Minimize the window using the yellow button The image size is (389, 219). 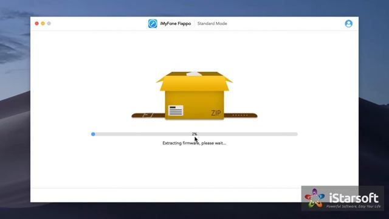point(43,23)
